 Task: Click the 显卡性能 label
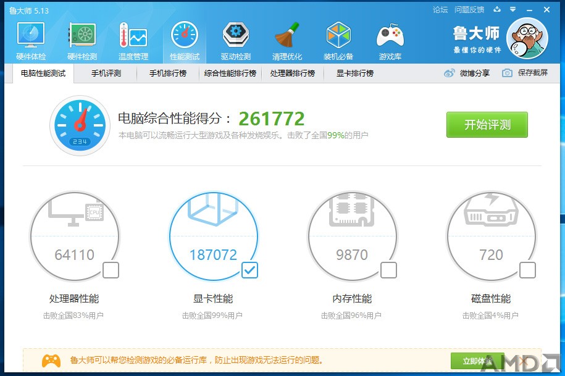[213, 299]
